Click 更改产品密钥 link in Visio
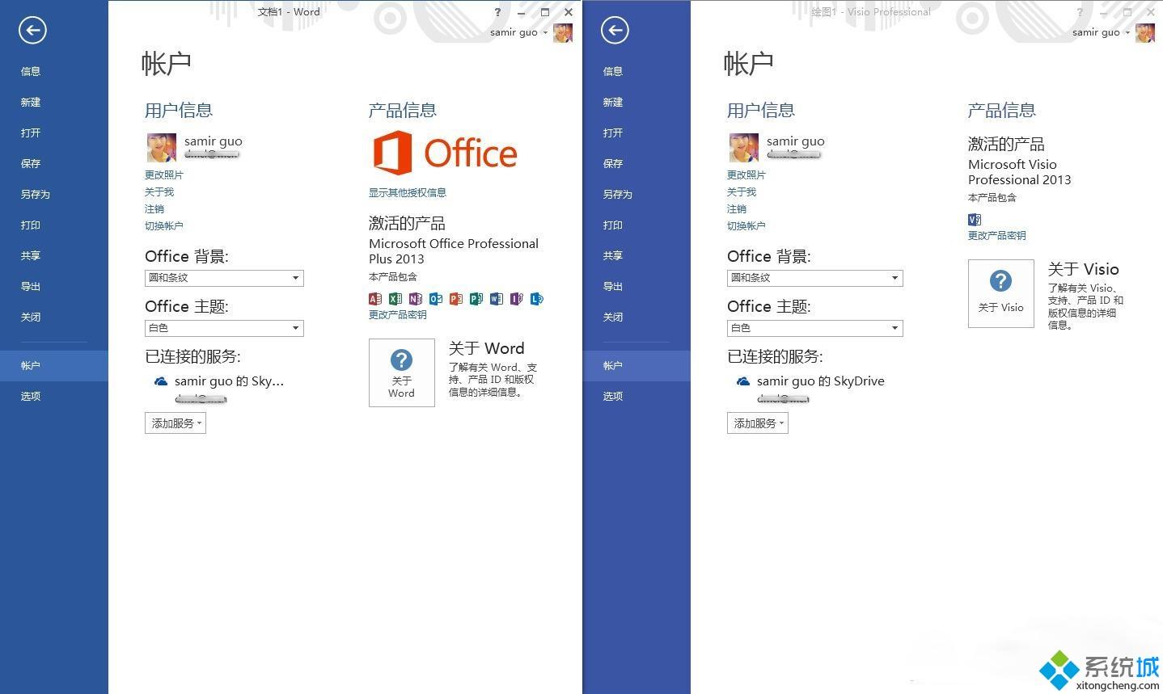Screen dimensions: 1163x694 coord(997,235)
